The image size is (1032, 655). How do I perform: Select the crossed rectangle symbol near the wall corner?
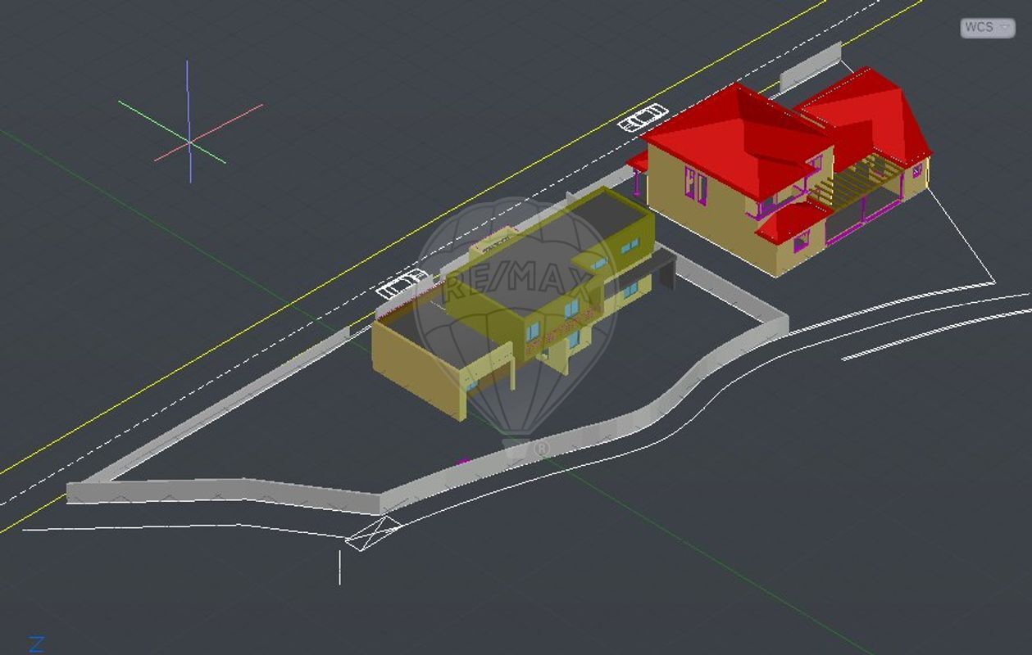pos(373,532)
